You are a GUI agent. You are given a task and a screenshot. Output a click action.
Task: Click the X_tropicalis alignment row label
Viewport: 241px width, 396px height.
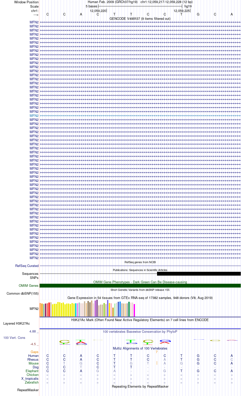tap(30, 378)
